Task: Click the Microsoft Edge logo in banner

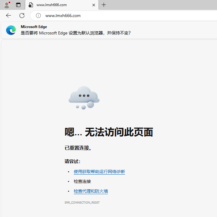Action: click(x=11, y=30)
